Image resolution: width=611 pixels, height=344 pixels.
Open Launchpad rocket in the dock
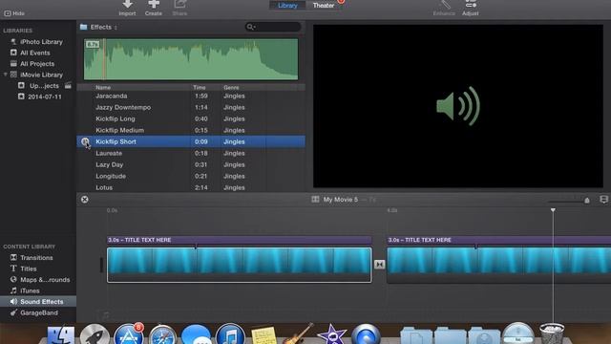tap(95, 335)
